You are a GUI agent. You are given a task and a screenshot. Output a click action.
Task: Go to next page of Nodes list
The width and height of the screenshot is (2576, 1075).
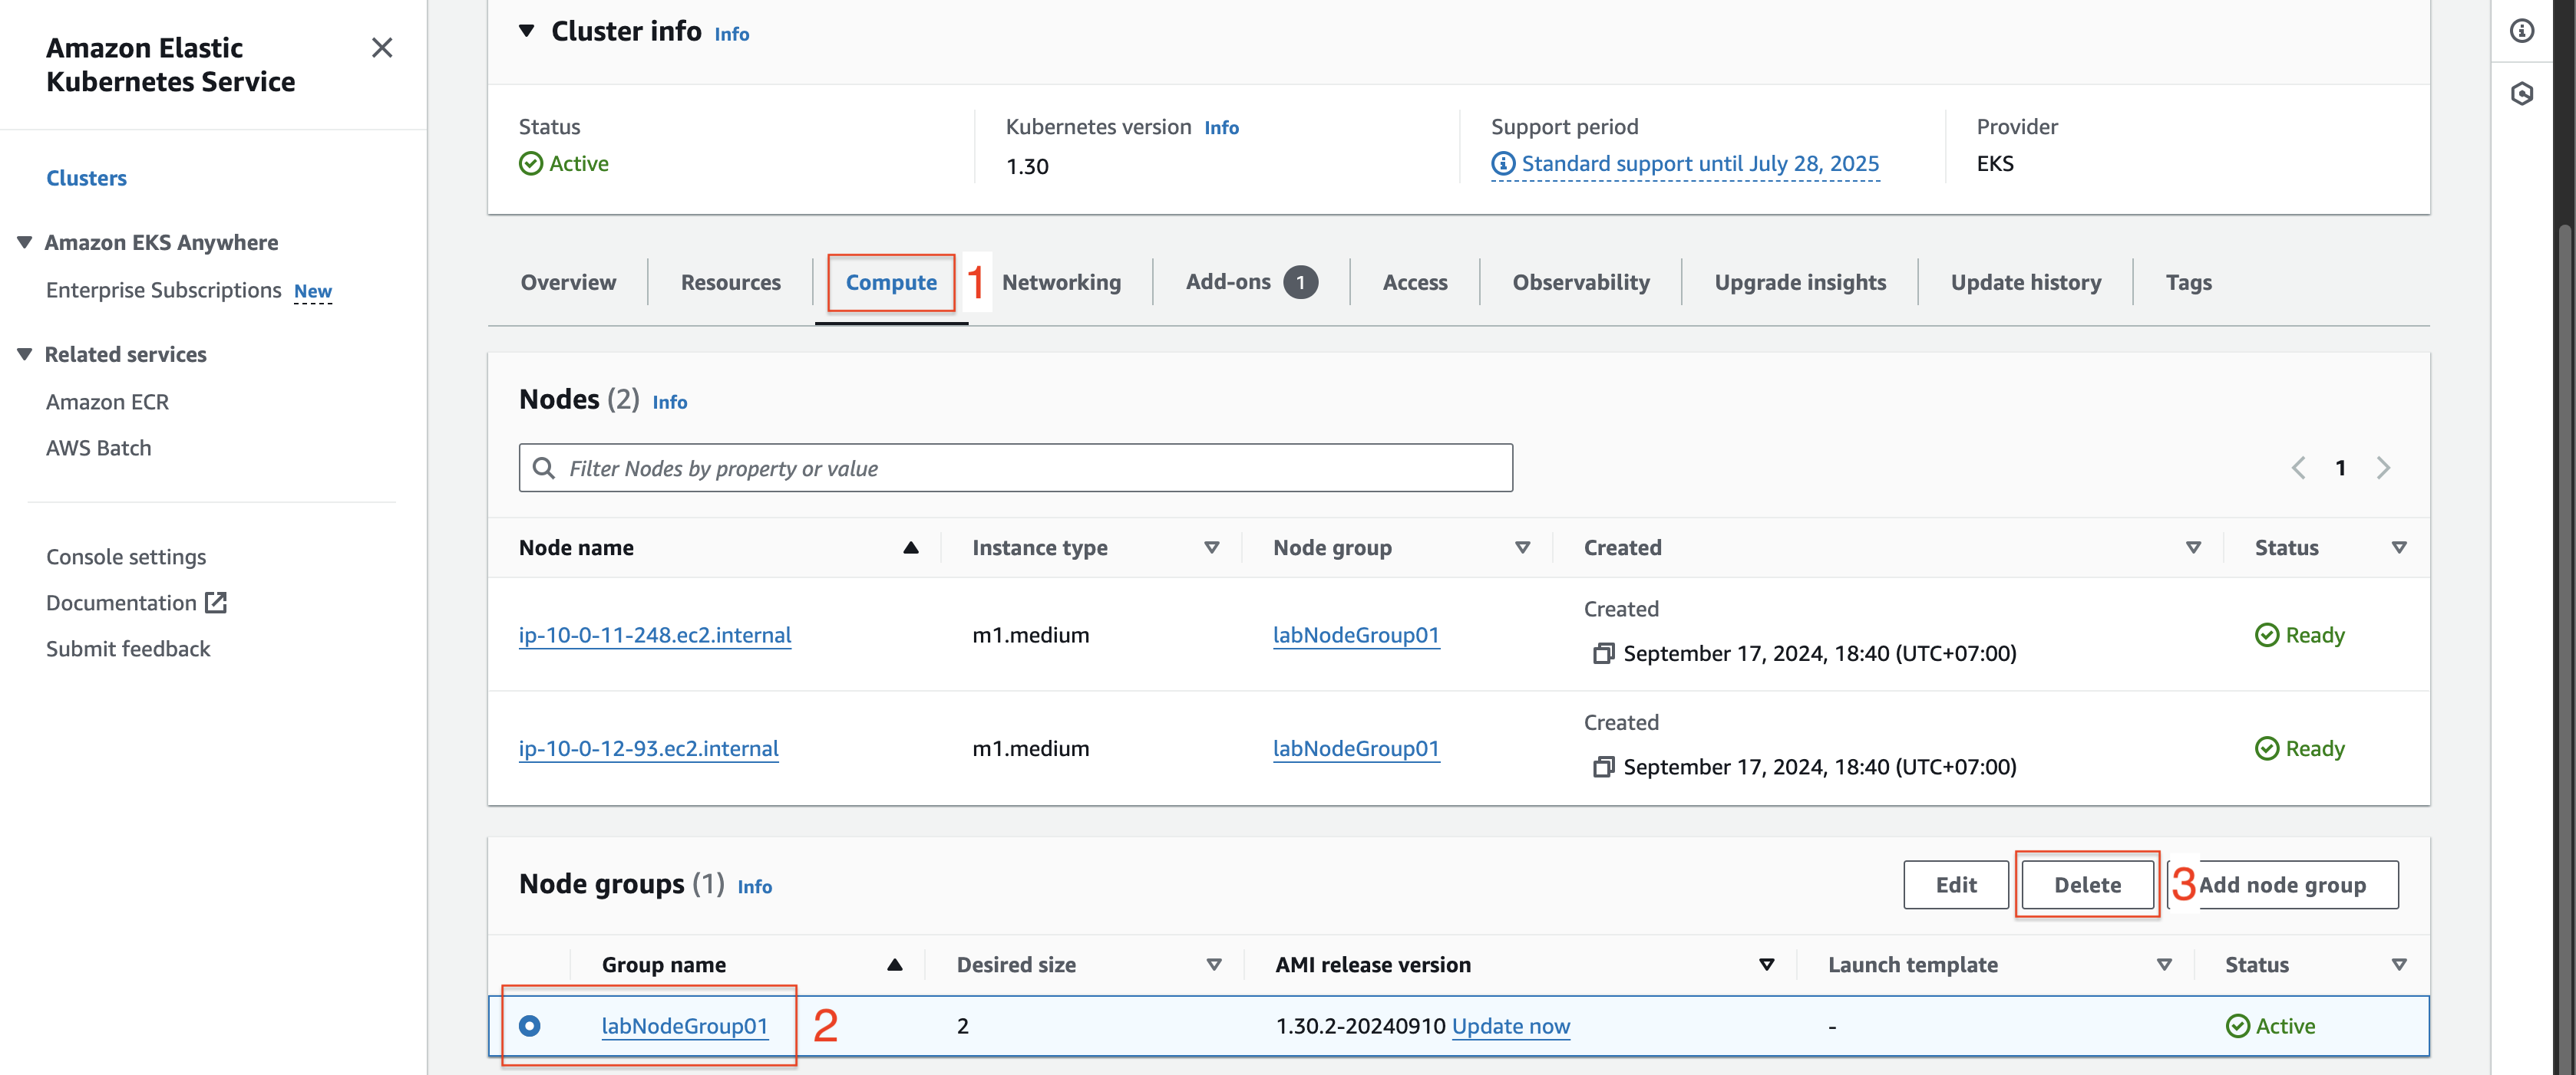(x=2383, y=468)
